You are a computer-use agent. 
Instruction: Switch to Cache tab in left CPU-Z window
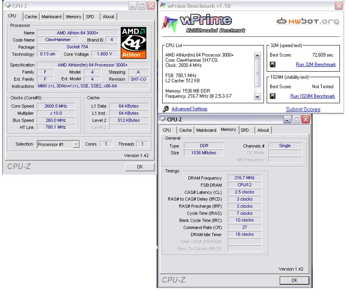point(31,17)
